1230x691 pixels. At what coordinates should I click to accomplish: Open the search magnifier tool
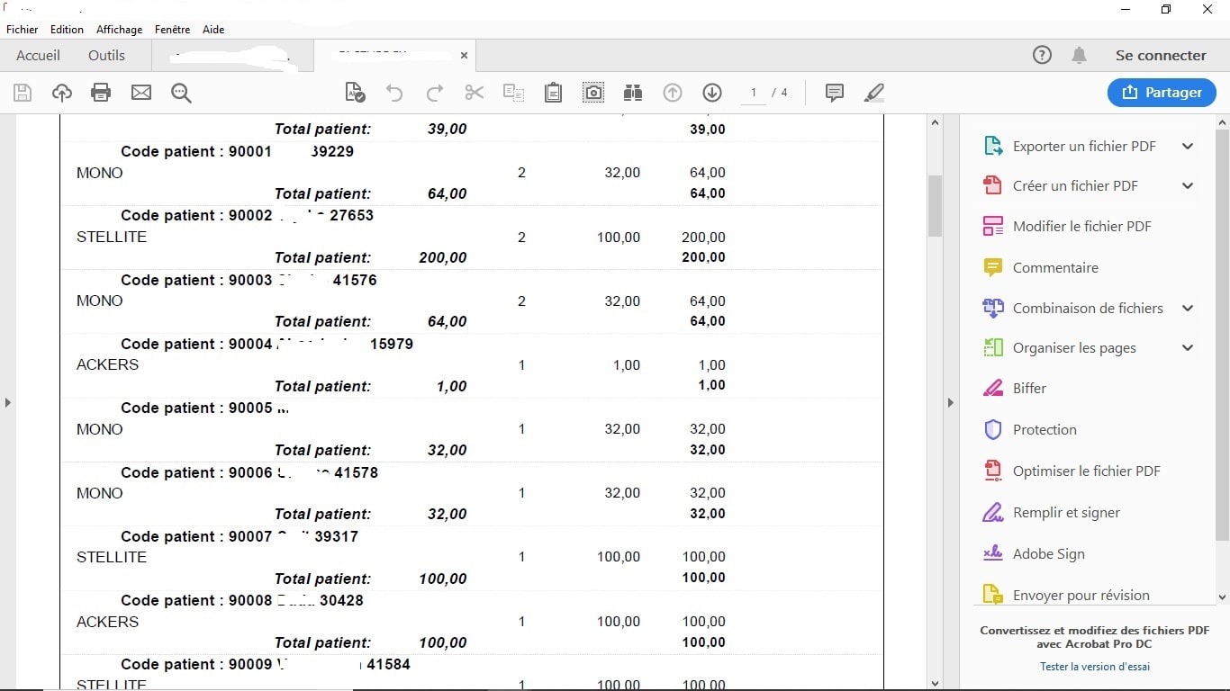(181, 93)
